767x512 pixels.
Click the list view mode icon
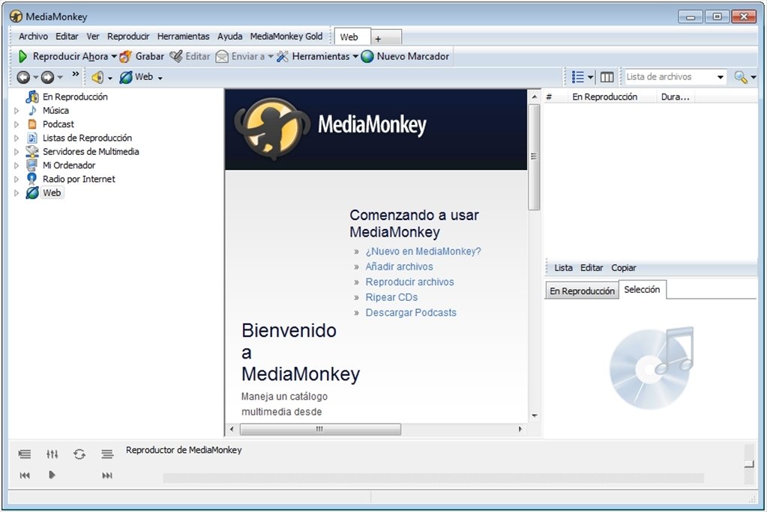tap(578, 77)
